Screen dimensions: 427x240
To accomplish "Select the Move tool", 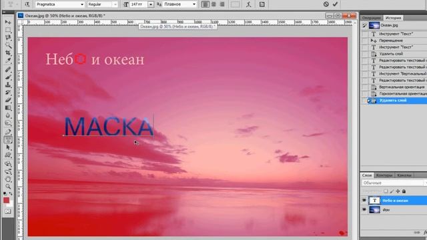I will point(8,22).
